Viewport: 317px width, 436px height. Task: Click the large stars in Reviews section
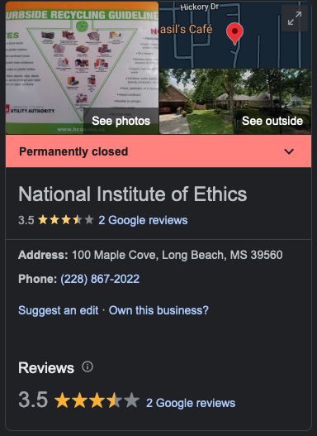pos(97,400)
